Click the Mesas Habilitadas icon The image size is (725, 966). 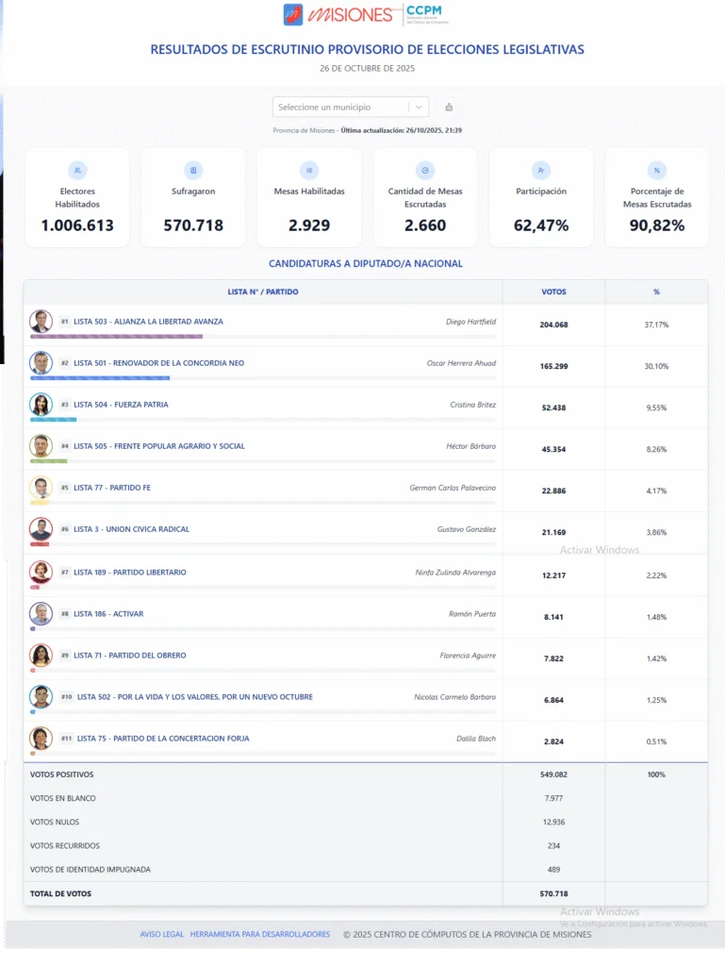(x=309, y=171)
